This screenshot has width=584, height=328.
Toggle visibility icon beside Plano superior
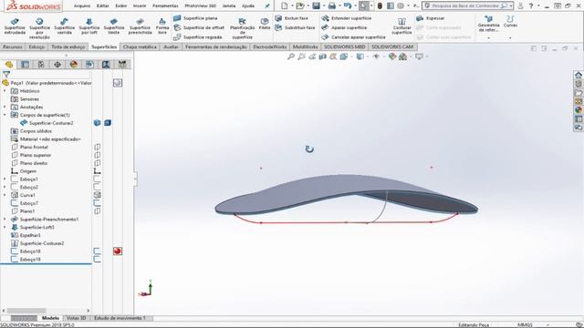pos(98,155)
